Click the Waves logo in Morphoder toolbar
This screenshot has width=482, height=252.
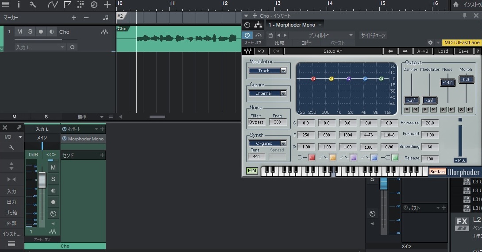(x=248, y=51)
